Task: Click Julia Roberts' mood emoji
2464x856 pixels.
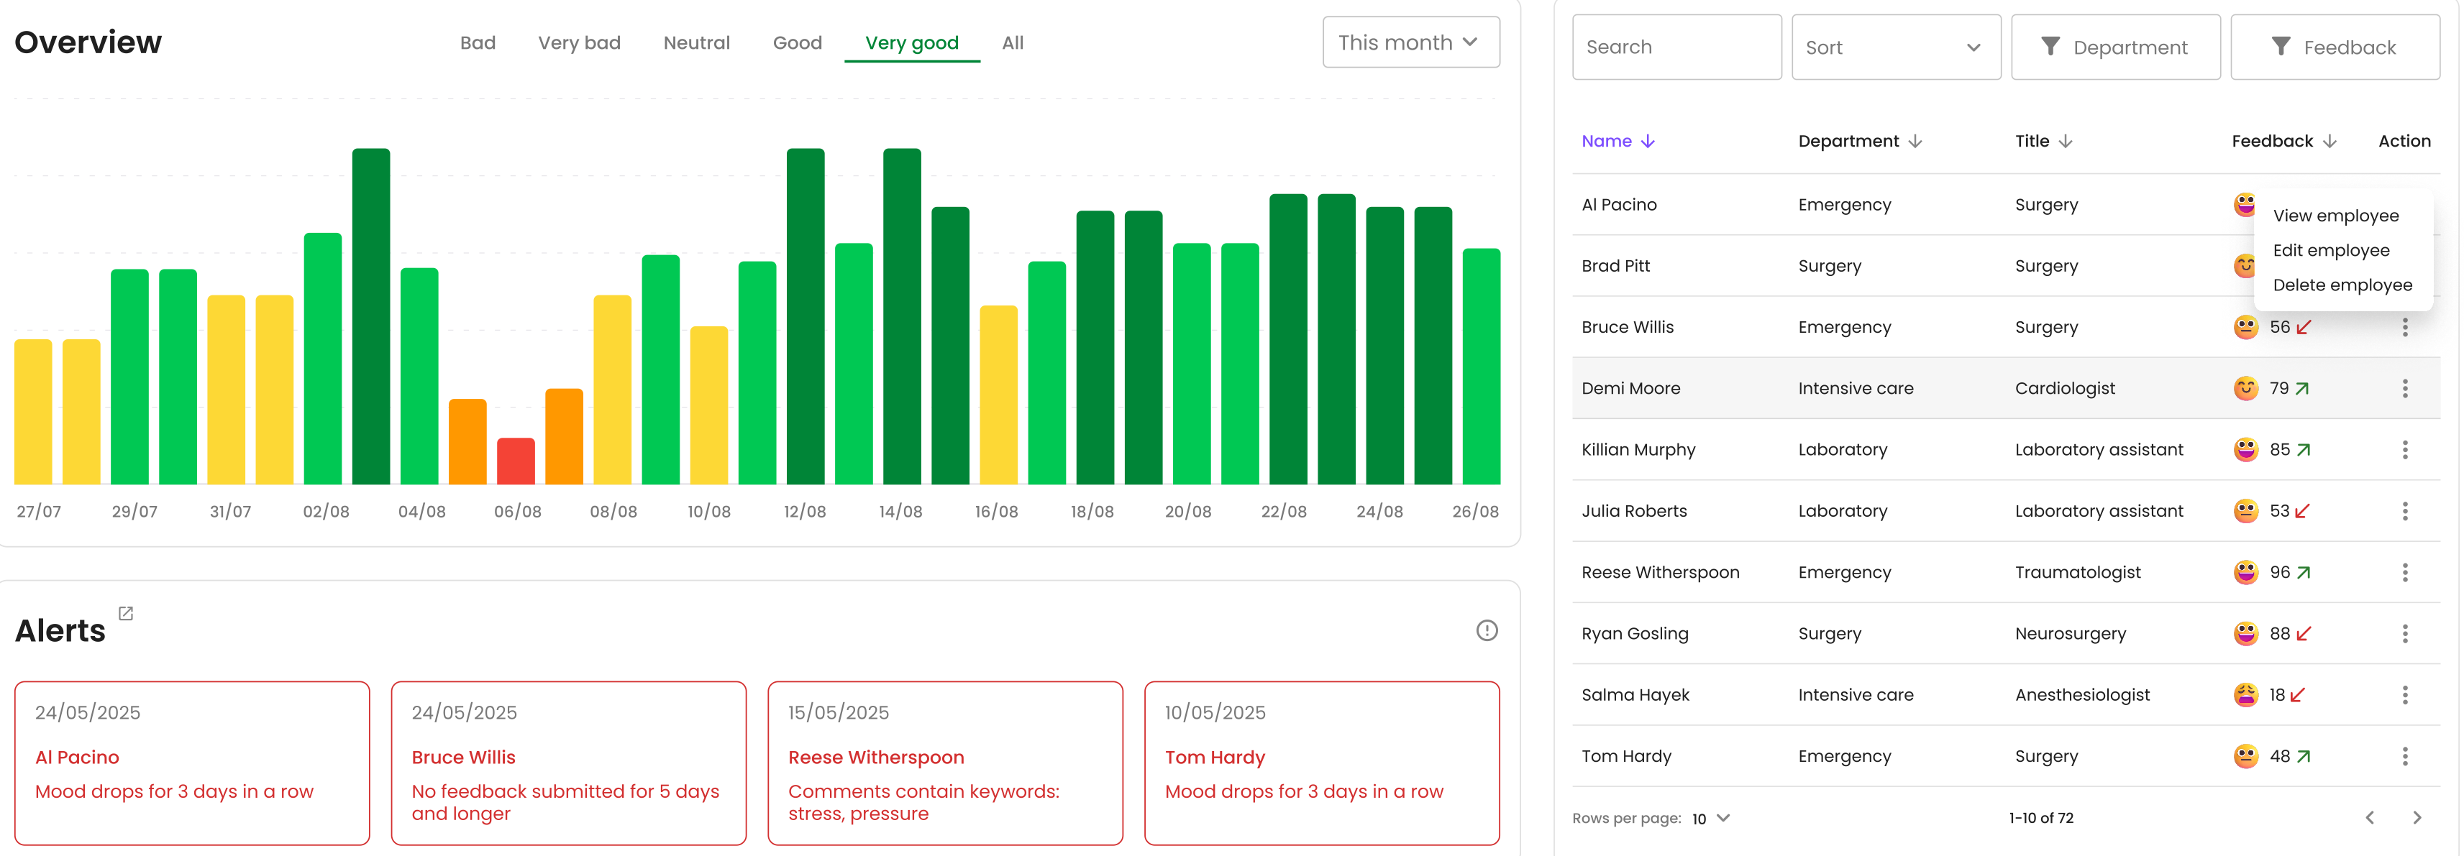Action: point(2245,511)
